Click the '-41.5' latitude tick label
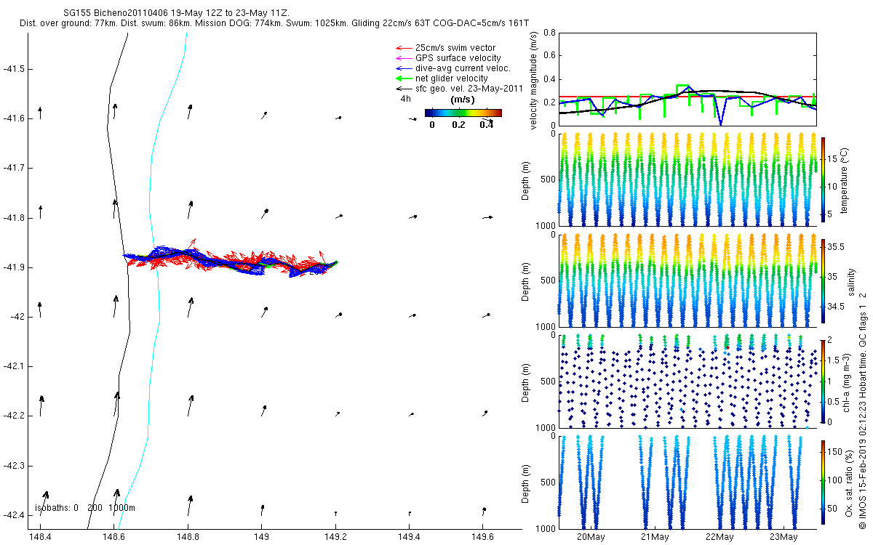873x545 pixels. [15, 69]
